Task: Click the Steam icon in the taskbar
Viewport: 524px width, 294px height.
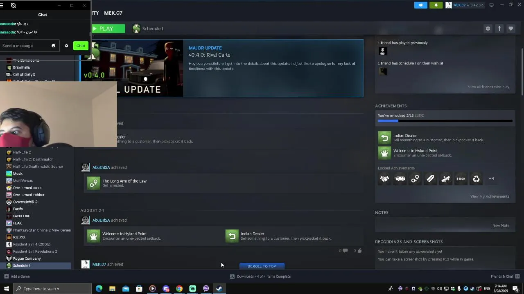Action: click(219, 289)
